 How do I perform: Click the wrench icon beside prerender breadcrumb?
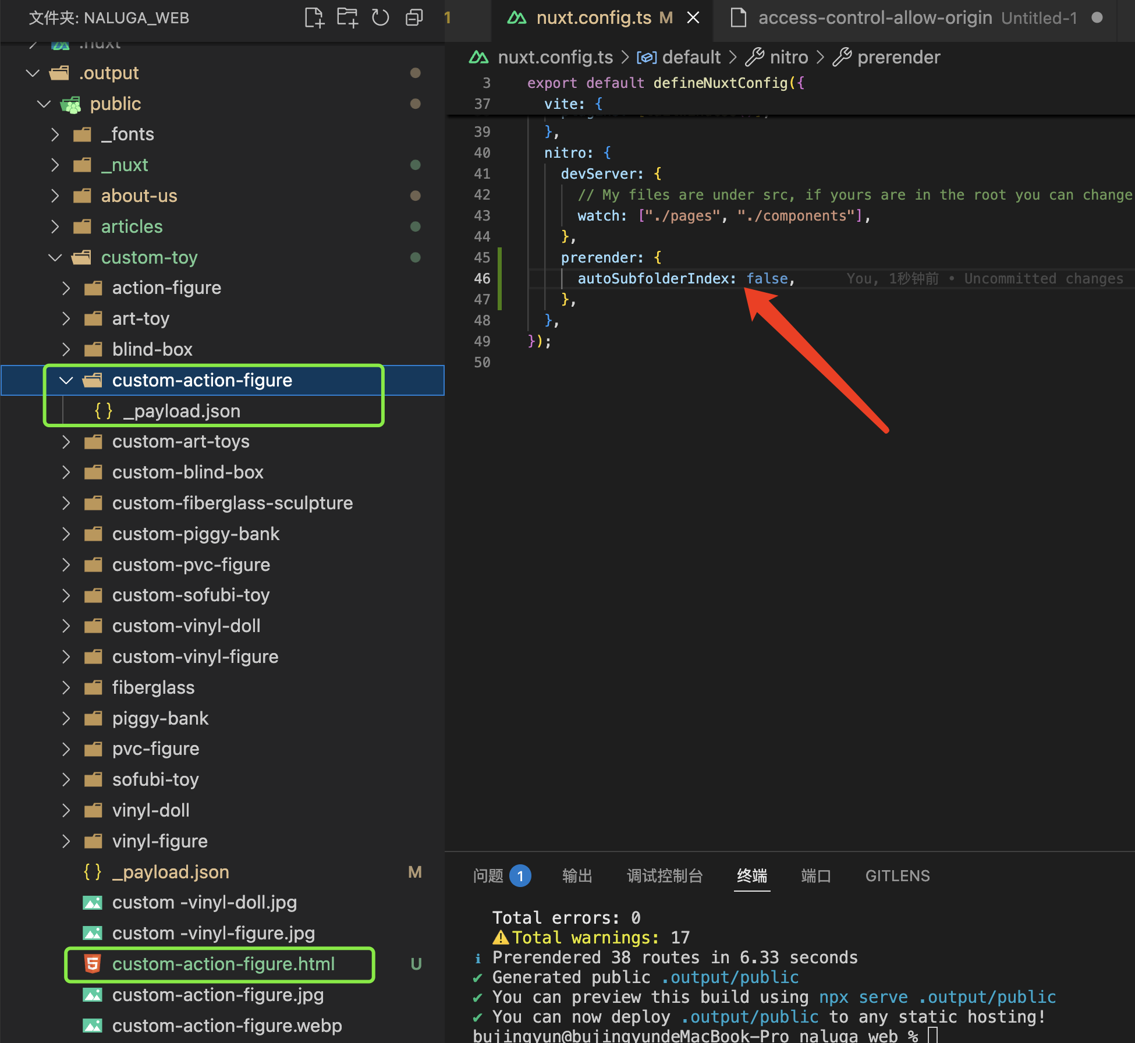click(x=842, y=57)
